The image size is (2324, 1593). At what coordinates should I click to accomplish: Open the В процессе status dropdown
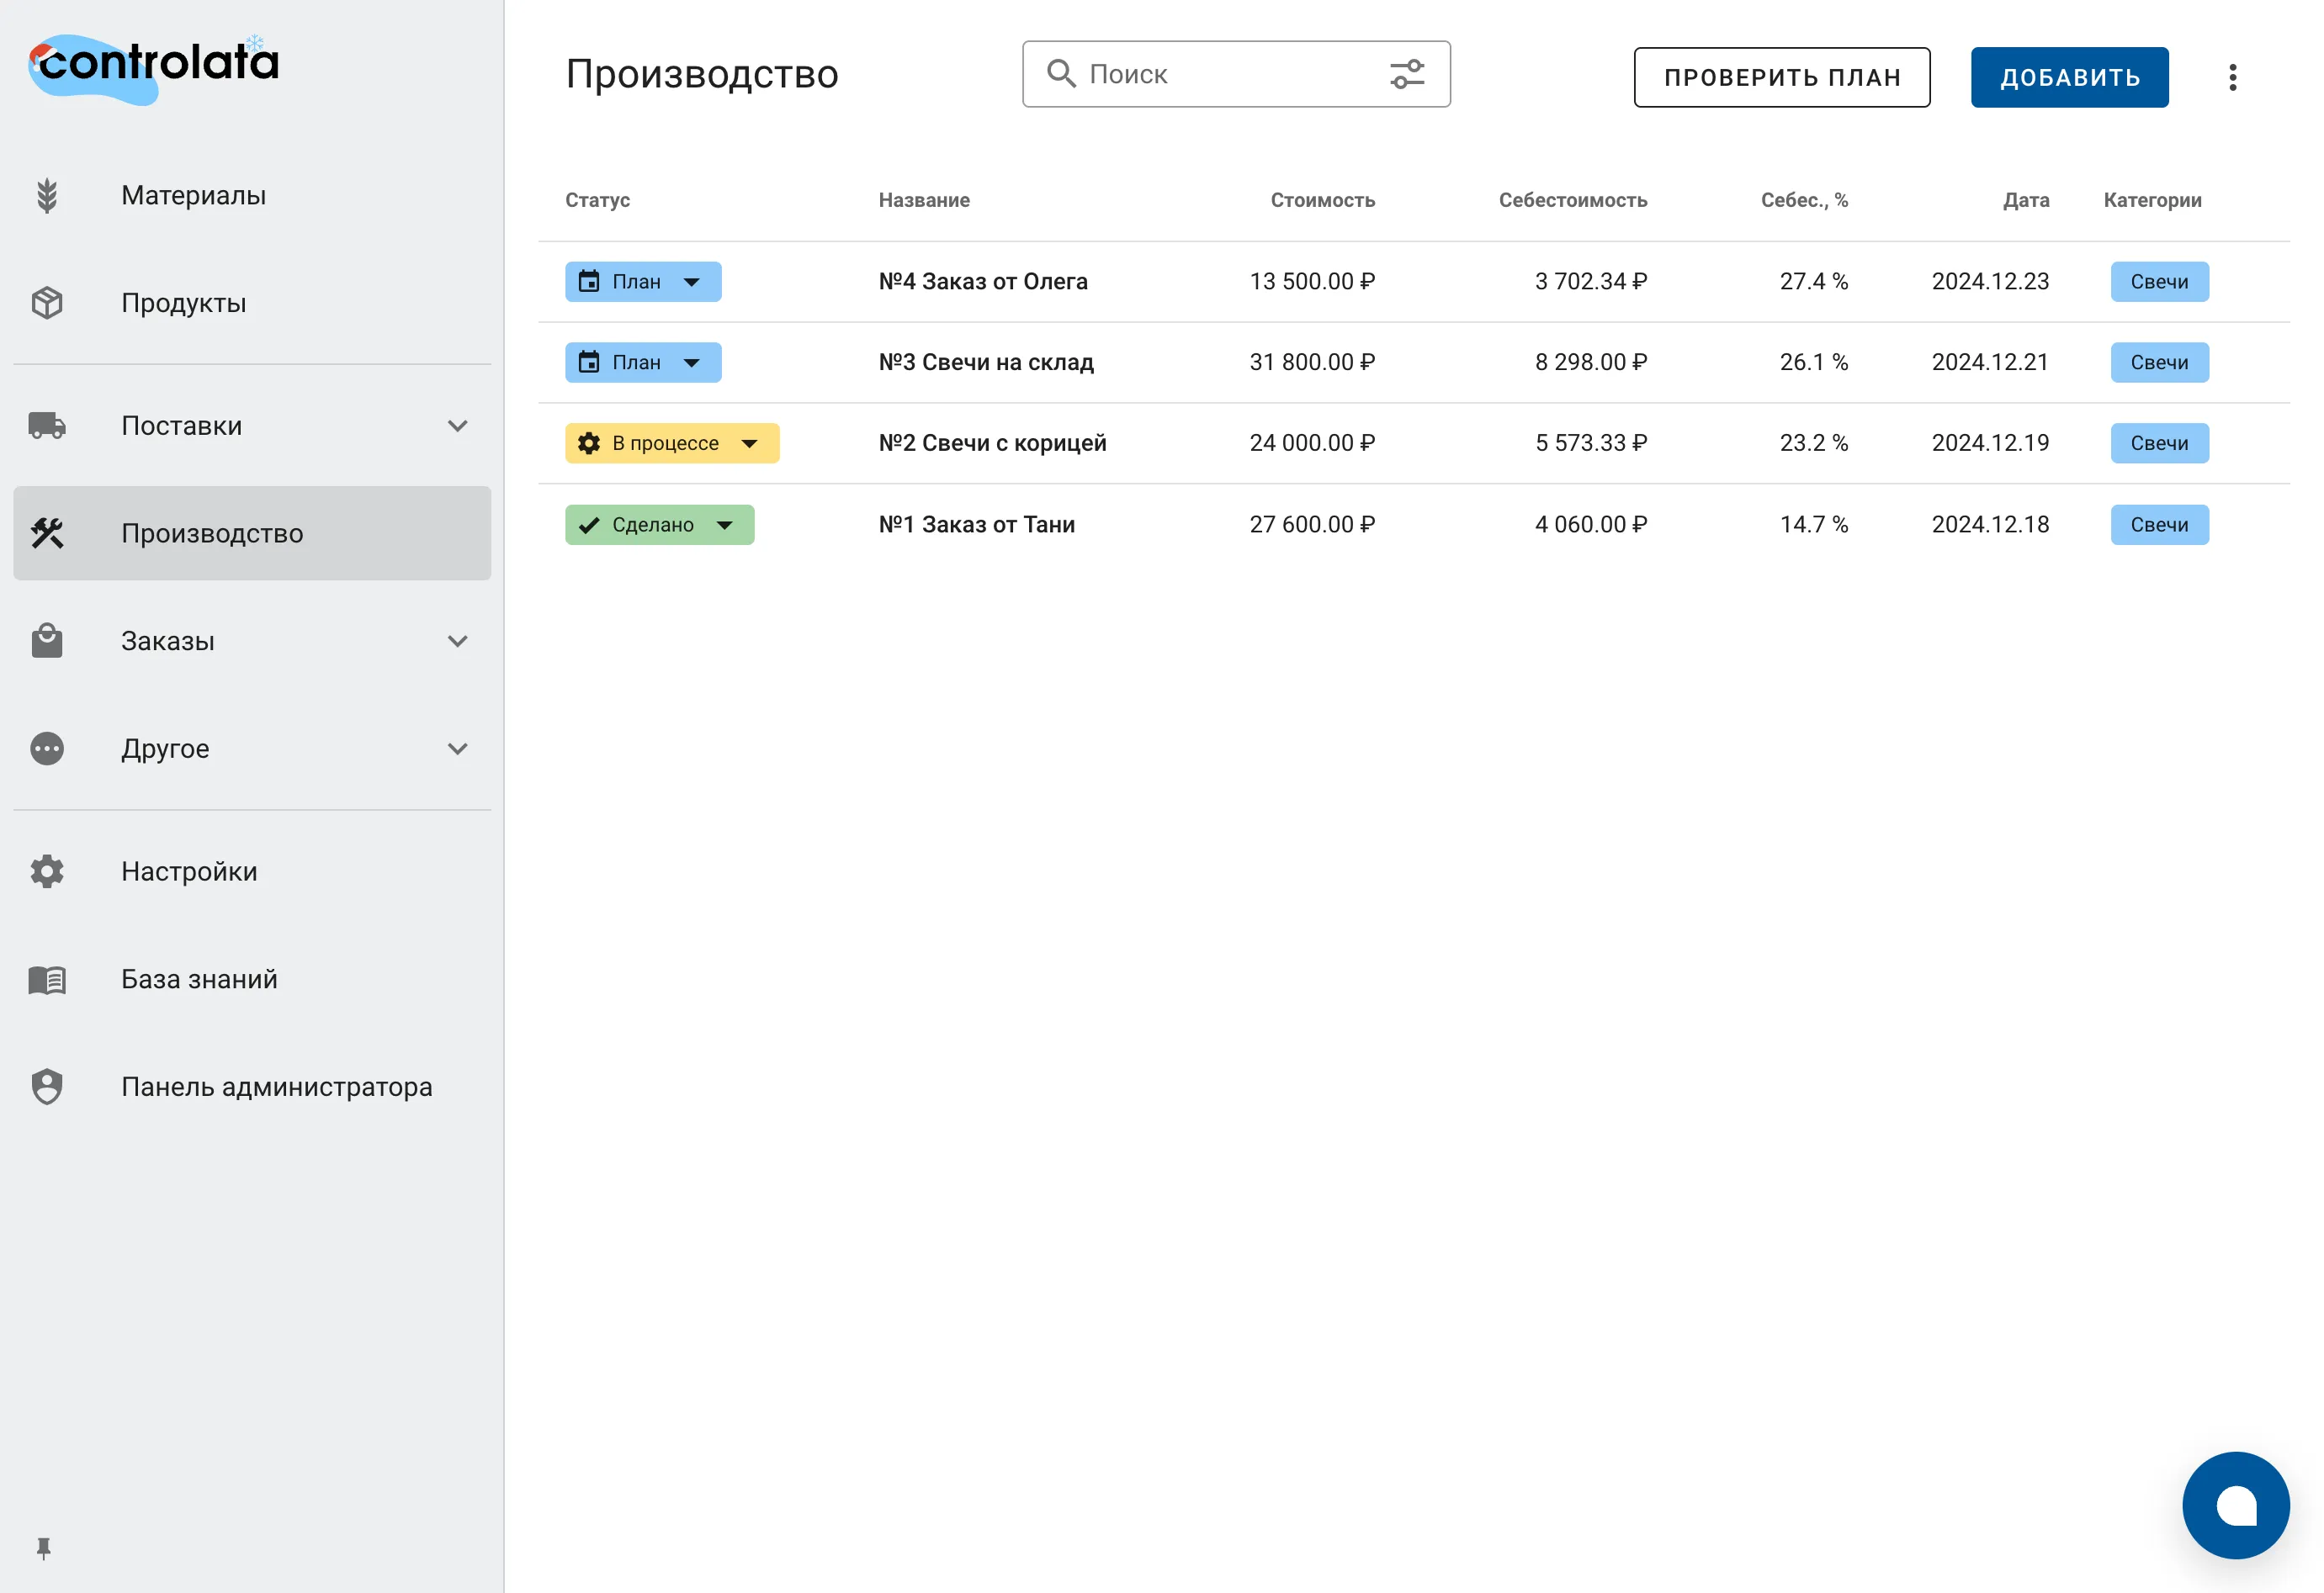coord(749,444)
